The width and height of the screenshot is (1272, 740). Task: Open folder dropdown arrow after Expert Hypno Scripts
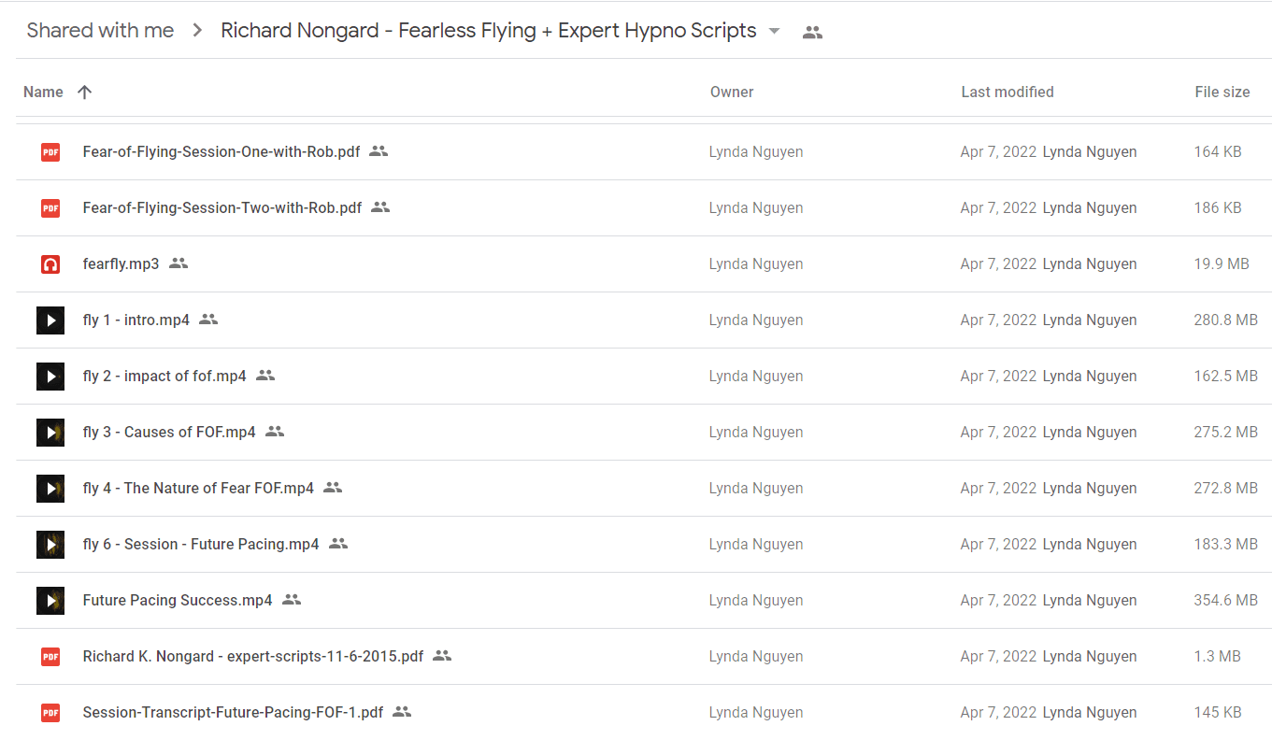coord(774,31)
